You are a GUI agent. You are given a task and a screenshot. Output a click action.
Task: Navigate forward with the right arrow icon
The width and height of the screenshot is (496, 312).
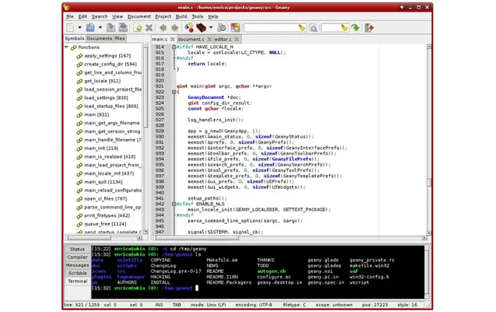pyautogui.click(x=175, y=28)
